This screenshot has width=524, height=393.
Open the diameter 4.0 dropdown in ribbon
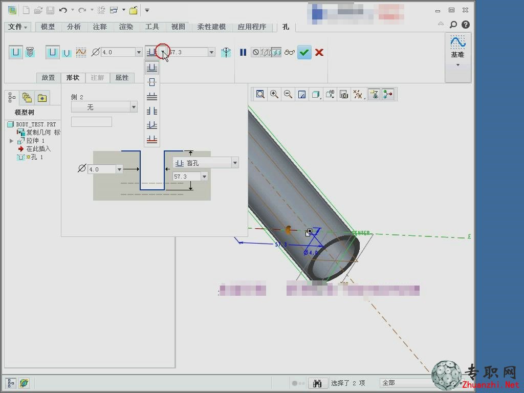(x=139, y=52)
